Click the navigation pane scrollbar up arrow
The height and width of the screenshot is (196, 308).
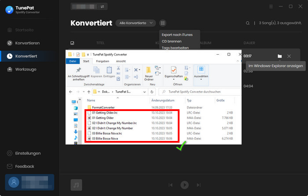click(80, 100)
